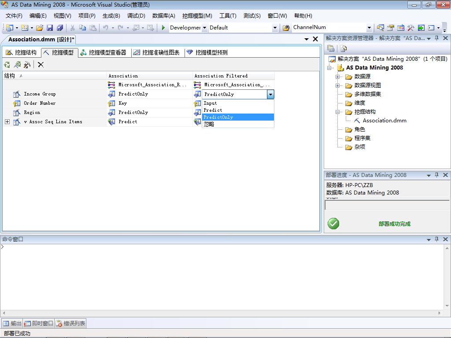Click Properties icon in Solution Explorer toolbar
The width and height of the screenshot is (451, 338).
[x=331, y=48]
